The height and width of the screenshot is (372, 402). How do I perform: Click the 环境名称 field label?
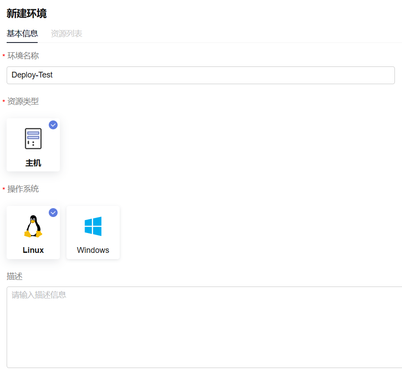[x=23, y=56]
